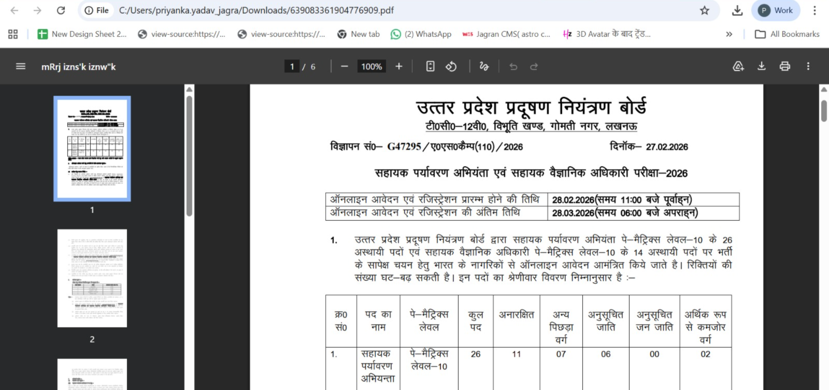Click the undo arrow in PDF toolbar
829x390 pixels.
pyautogui.click(x=513, y=66)
